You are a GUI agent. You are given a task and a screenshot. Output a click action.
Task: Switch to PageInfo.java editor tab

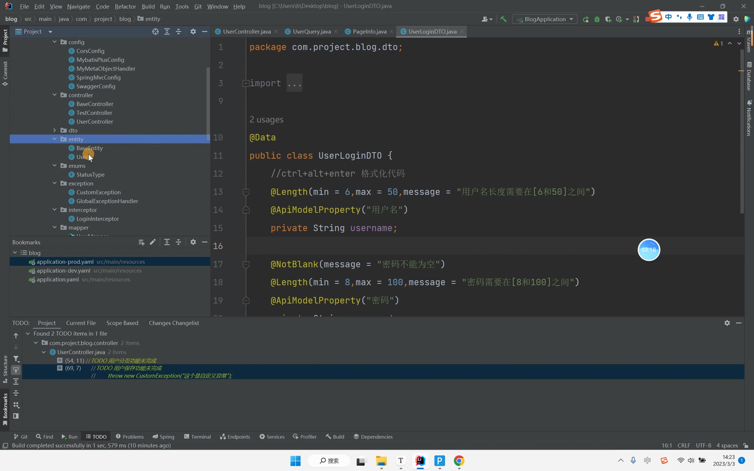pyautogui.click(x=369, y=31)
